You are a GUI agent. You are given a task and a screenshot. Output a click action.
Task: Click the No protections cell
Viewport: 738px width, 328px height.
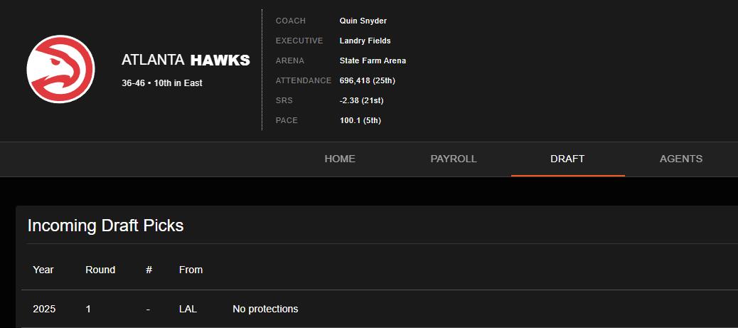265,309
